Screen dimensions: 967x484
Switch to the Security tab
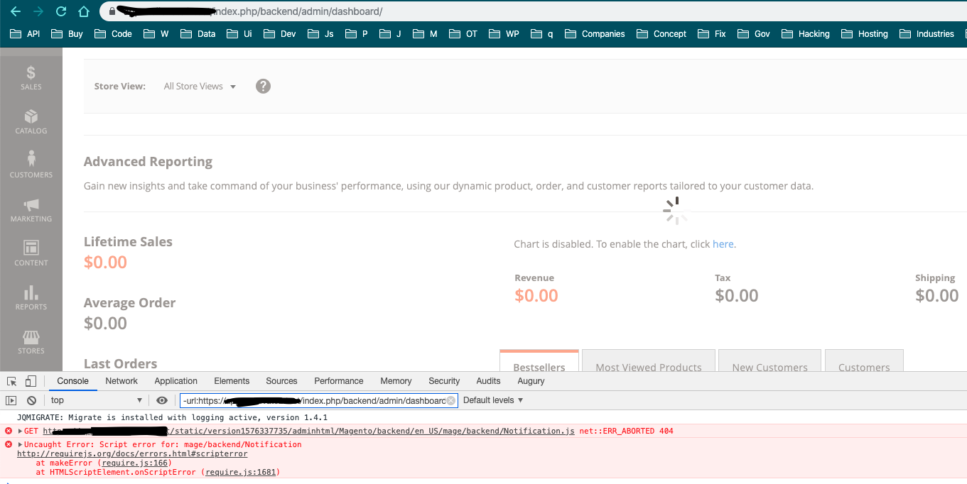click(x=444, y=381)
